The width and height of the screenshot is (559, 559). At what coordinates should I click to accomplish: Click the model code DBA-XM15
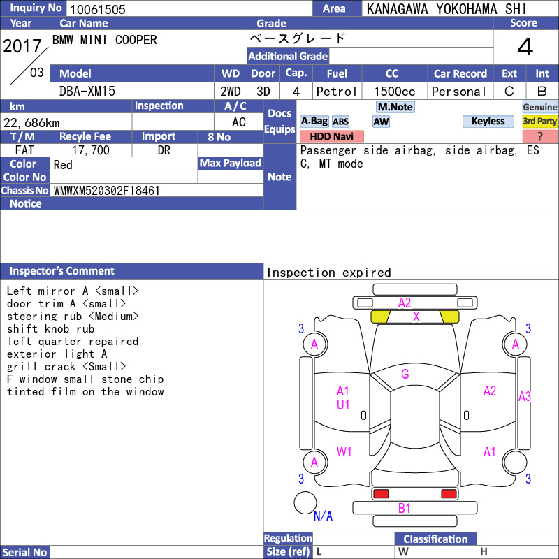point(87,92)
